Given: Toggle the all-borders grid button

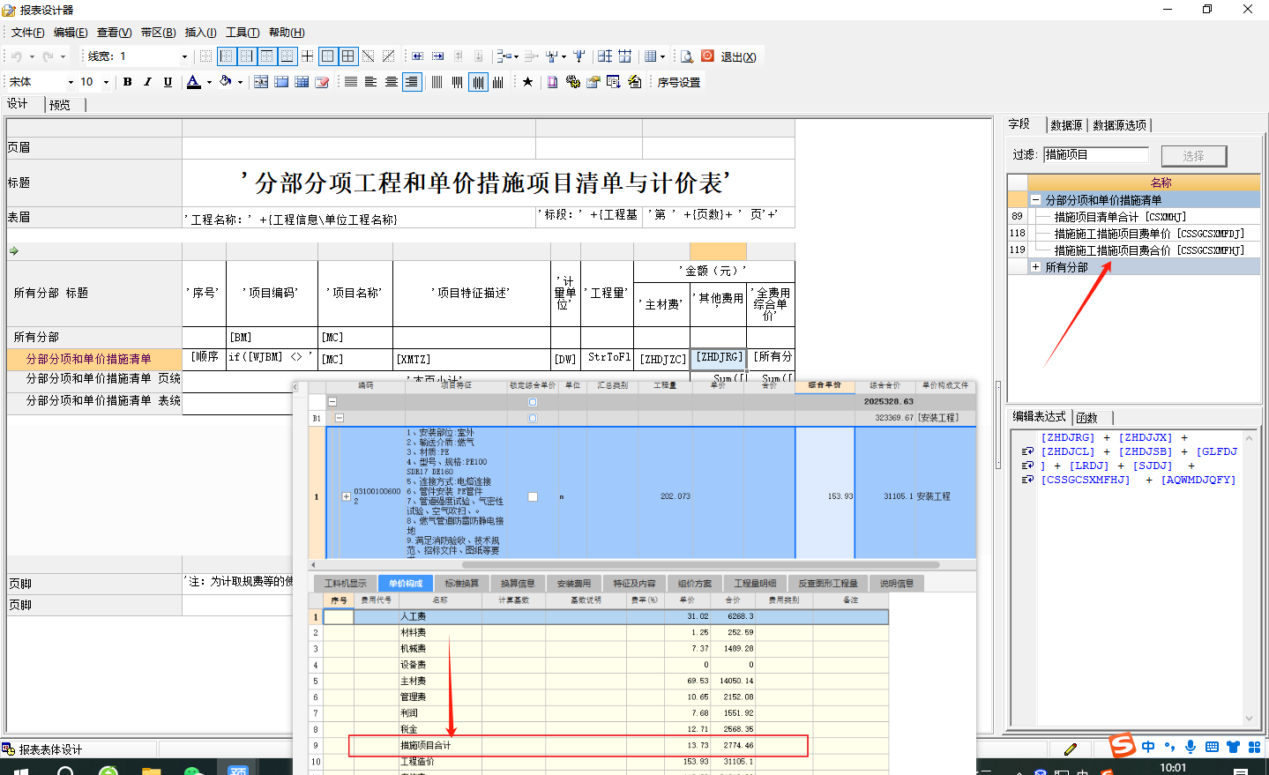Looking at the screenshot, I should (x=348, y=56).
